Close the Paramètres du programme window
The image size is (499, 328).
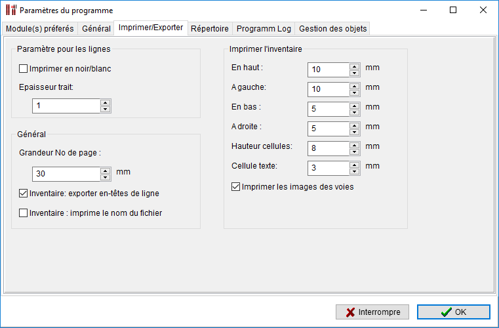483,10
